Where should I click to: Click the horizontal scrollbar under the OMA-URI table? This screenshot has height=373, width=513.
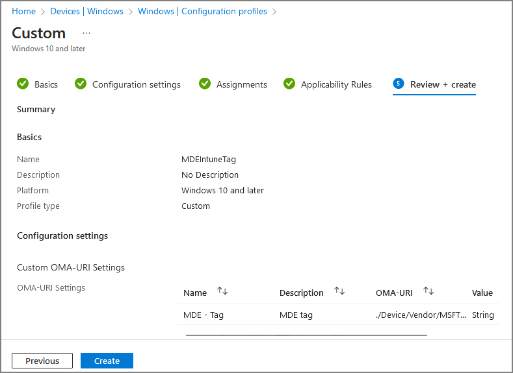(306, 335)
